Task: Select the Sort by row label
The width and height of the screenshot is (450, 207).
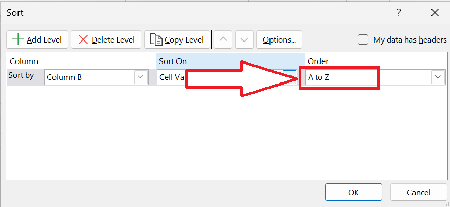Action: tap(21, 75)
